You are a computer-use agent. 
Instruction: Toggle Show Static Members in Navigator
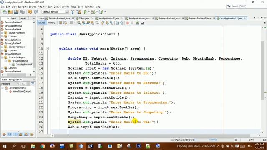pos(15,134)
